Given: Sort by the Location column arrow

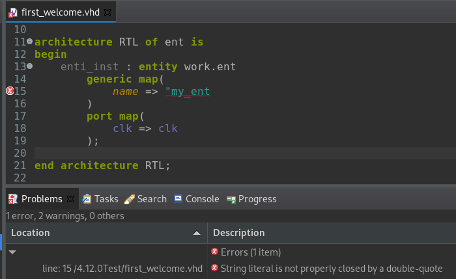Looking at the screenshot, I should [197, 233].
